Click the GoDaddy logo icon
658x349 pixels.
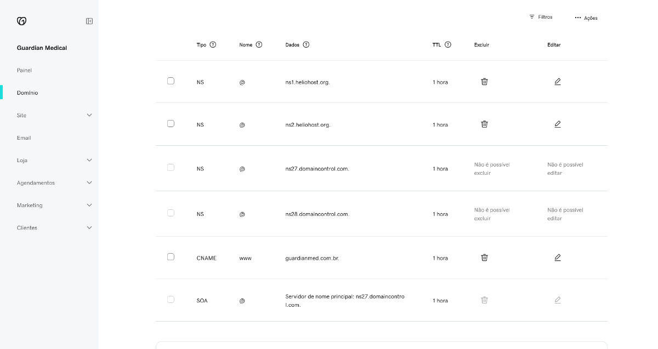coord(22,21)
